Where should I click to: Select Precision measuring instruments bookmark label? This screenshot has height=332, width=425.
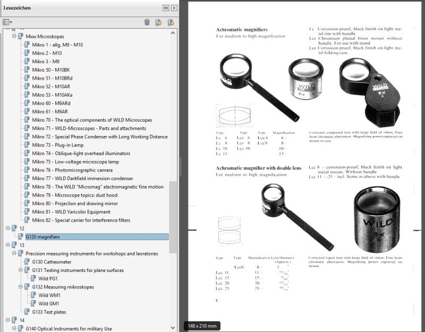92,254
